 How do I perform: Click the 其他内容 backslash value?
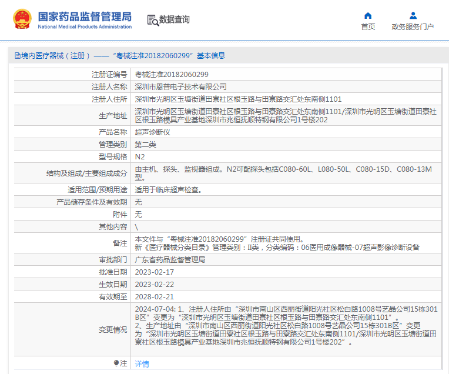point(136,227)
